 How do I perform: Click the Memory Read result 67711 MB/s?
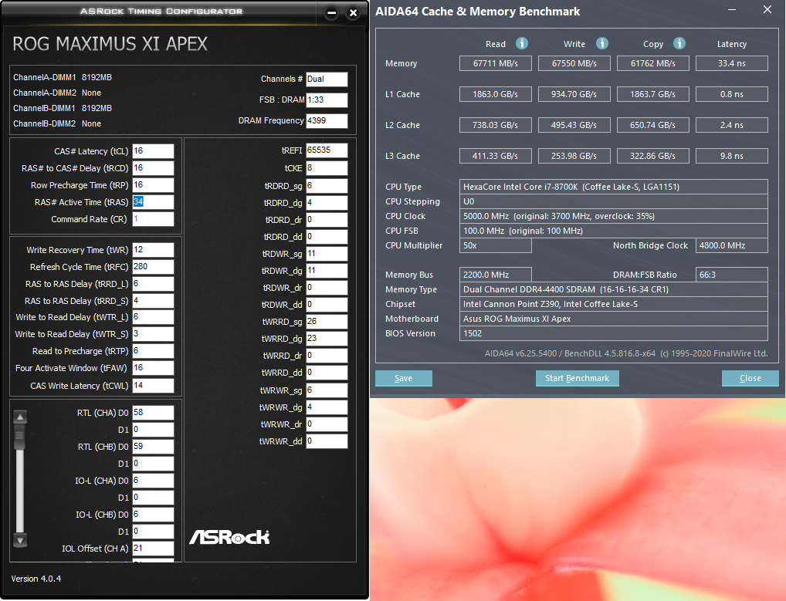point(495,63)
